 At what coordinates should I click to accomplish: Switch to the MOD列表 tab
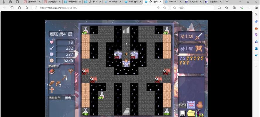point(113,2)
